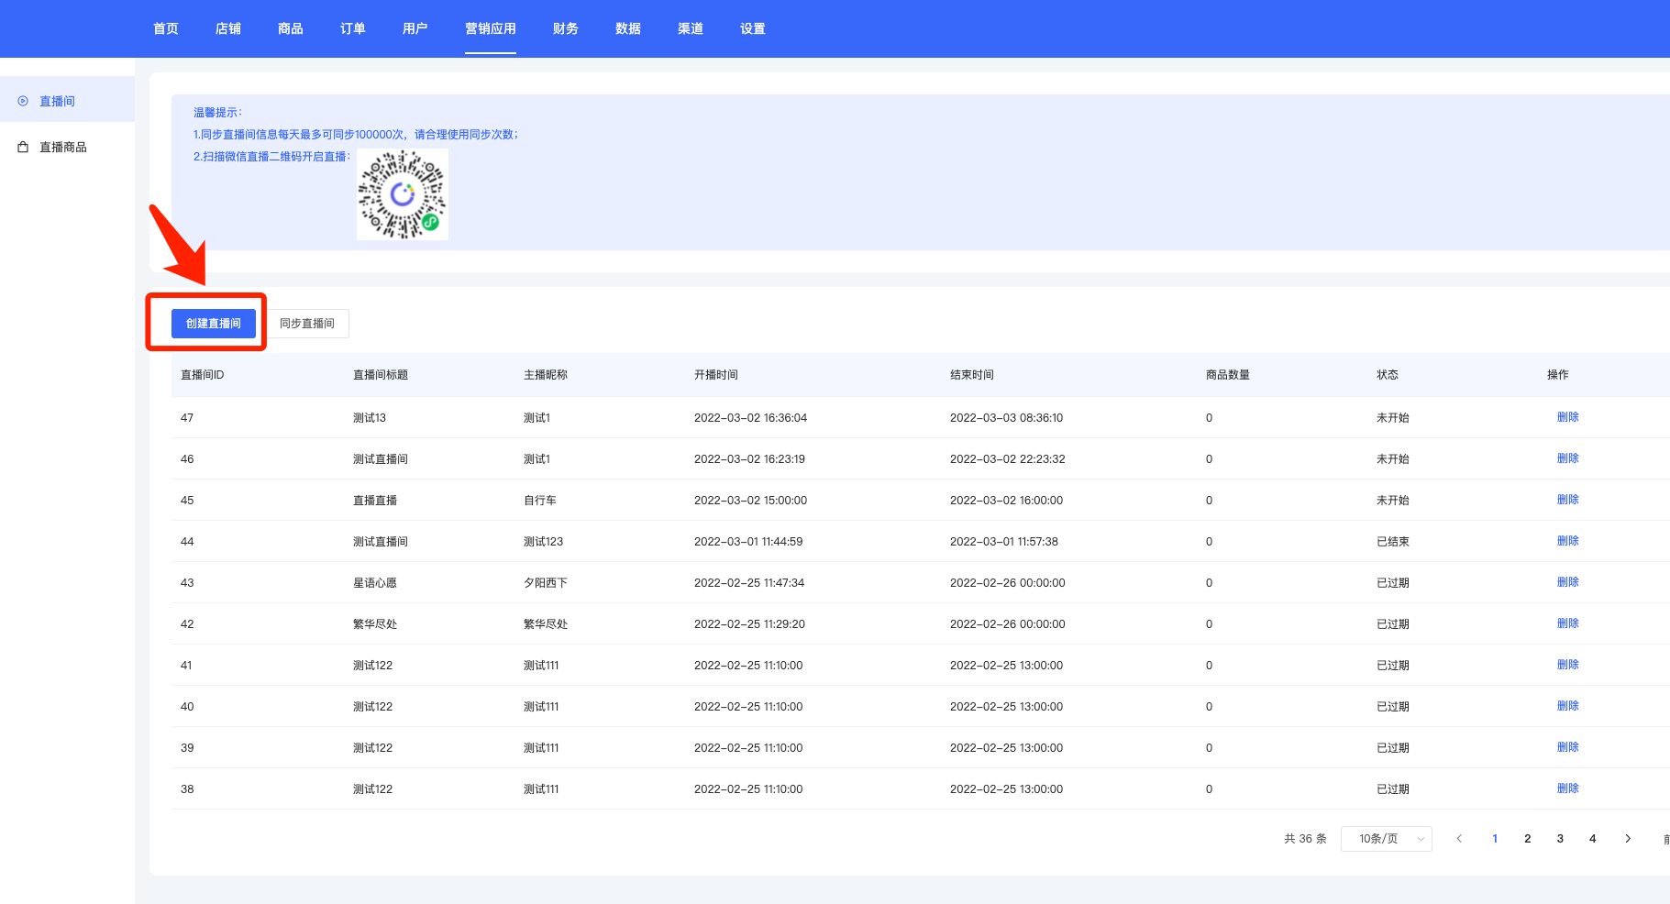This screenshot has height=904, width=1670.
Task: Jump to page 4 of results
Action: point(1592,839)
